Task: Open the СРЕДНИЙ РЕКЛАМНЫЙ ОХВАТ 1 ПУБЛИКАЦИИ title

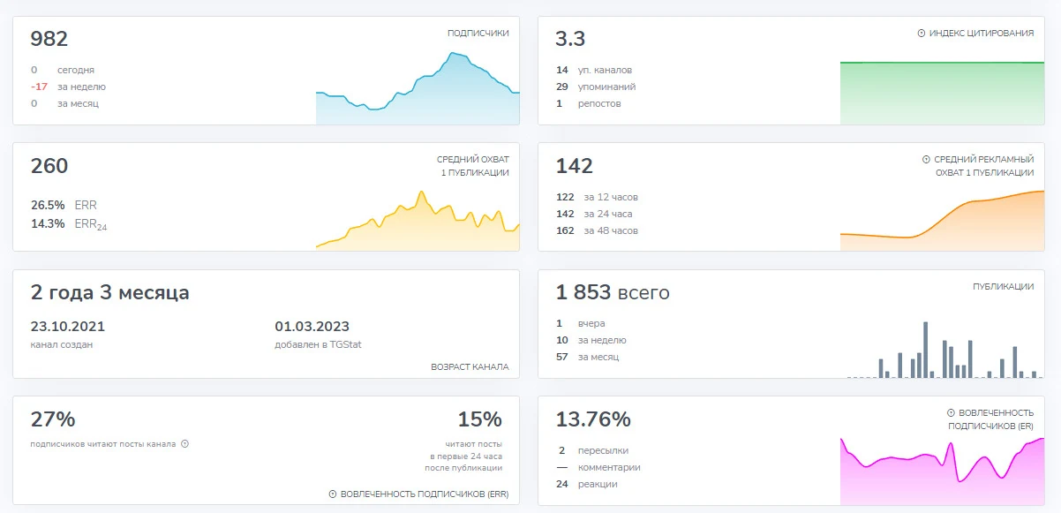Action: tap(983, 166)
